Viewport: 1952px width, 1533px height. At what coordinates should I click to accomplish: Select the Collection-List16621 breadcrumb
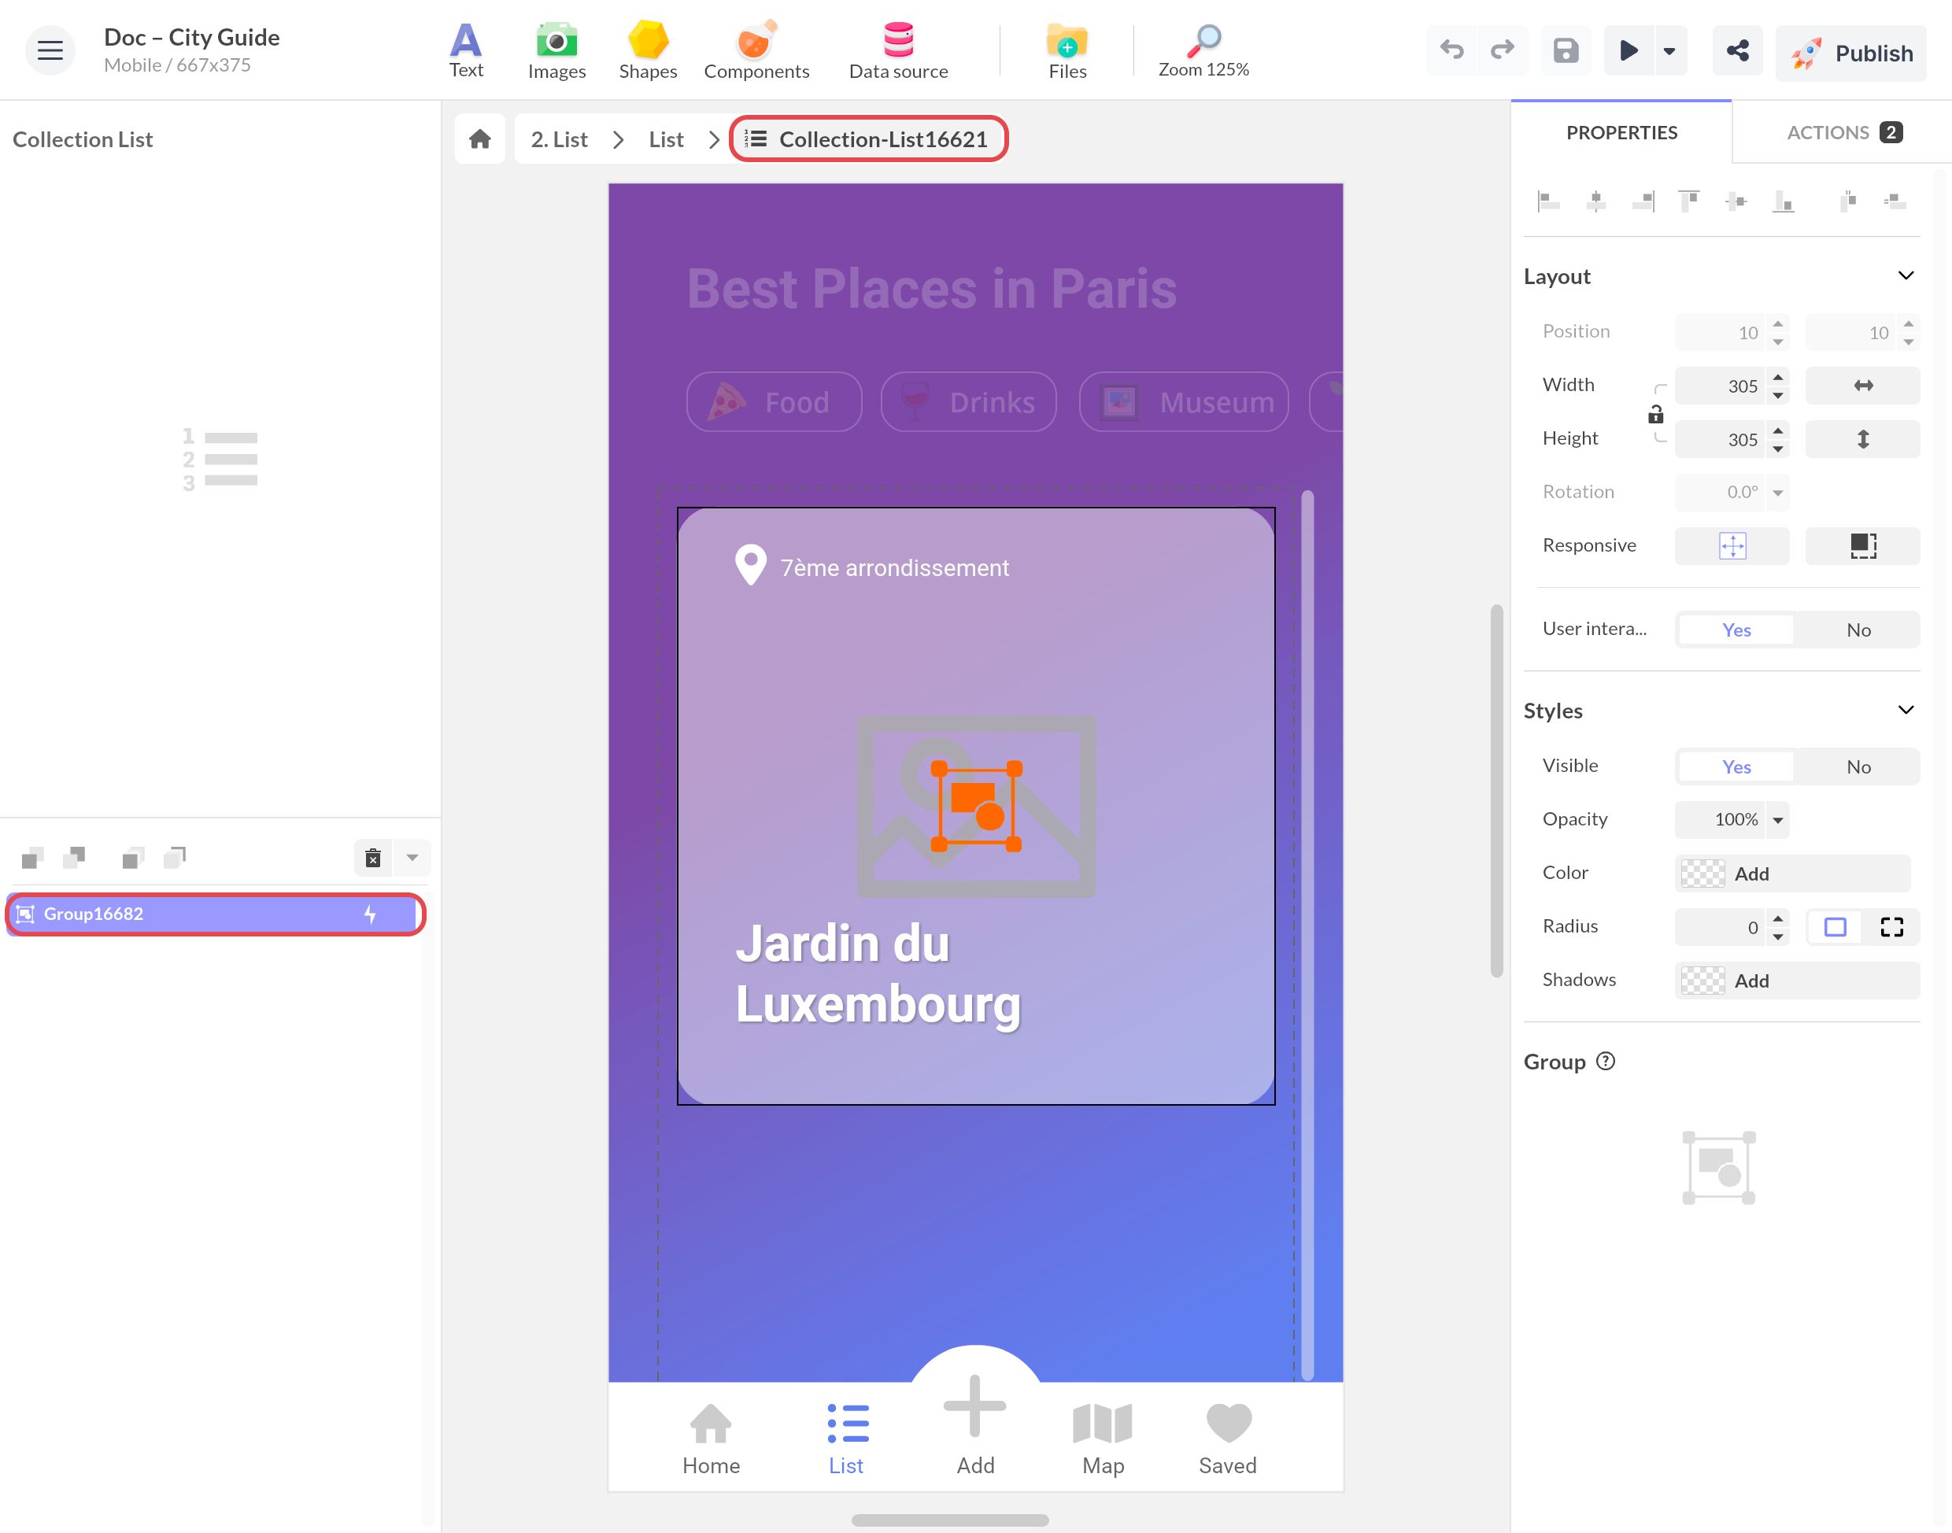tap(869, 139)
